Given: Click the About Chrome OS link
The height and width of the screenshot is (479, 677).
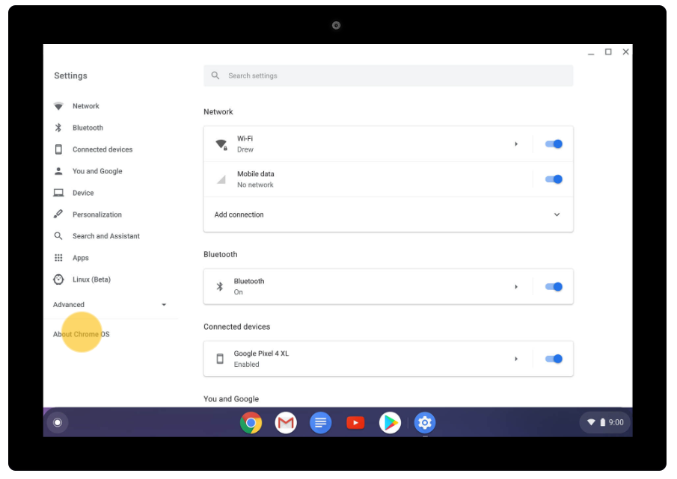Looking at the screenshot, I should [x=80, y=334].
